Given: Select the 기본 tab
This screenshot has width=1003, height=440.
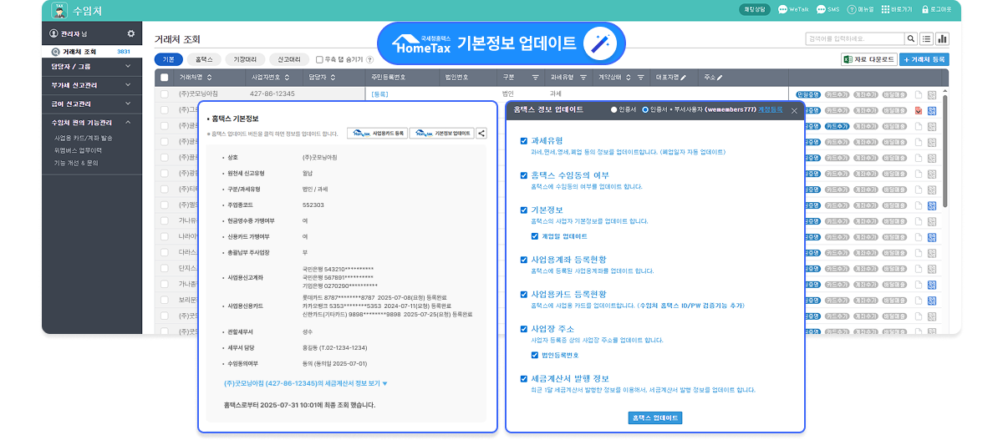Looking at the screenshot, I should tap(168, 59).
